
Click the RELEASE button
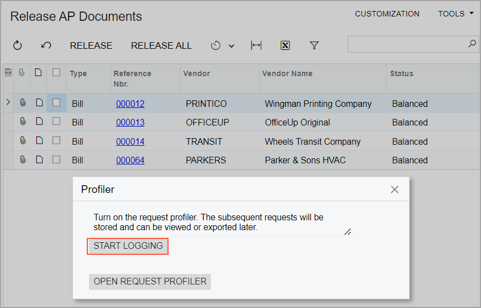(91, 45)
